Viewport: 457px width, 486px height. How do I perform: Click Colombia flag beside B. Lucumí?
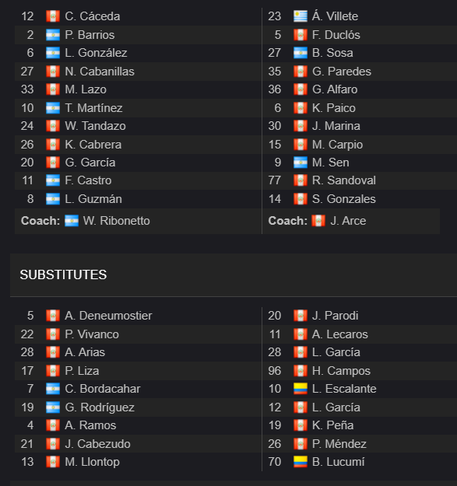[x=301, y=462]
